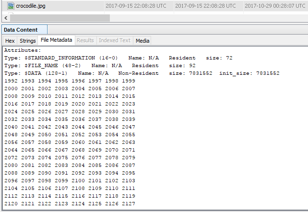
Task: Click cluster number 2095
Action: [x=129, y=173]
